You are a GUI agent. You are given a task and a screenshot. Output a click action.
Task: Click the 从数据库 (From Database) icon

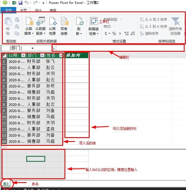click(29, 22)
